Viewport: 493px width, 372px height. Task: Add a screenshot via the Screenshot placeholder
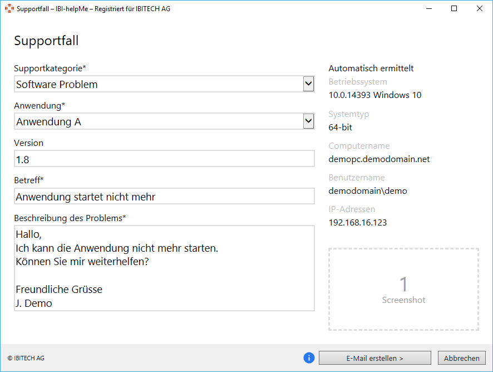pyautogui.click(x=403, y=290)
